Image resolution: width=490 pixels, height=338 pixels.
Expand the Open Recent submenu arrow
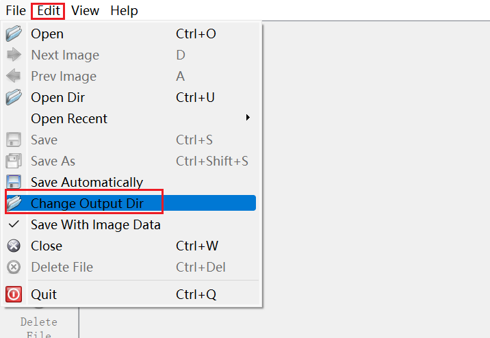pos(248,118)
